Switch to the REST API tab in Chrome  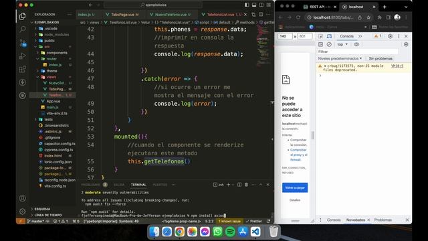tap(320, 7)
